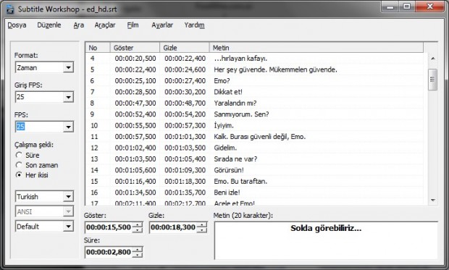Open the Ayarlar menu

162,25
